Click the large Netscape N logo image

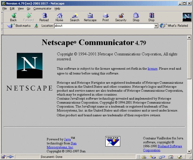(x=30, y=66)
